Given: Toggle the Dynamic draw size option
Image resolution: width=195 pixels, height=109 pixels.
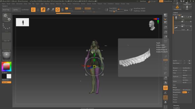Looking at the screenshot, I should point(126,10).
